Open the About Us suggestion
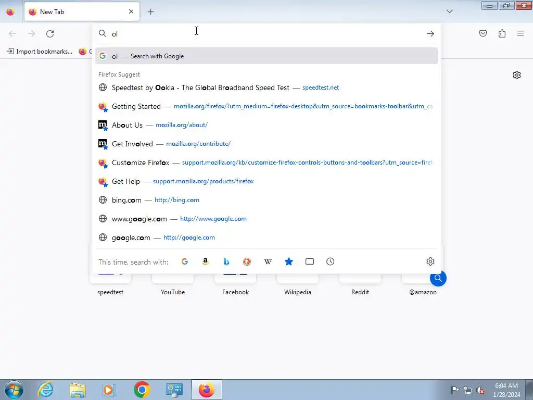533x400 pixels. pyautogui.click(x=266, y=125)
